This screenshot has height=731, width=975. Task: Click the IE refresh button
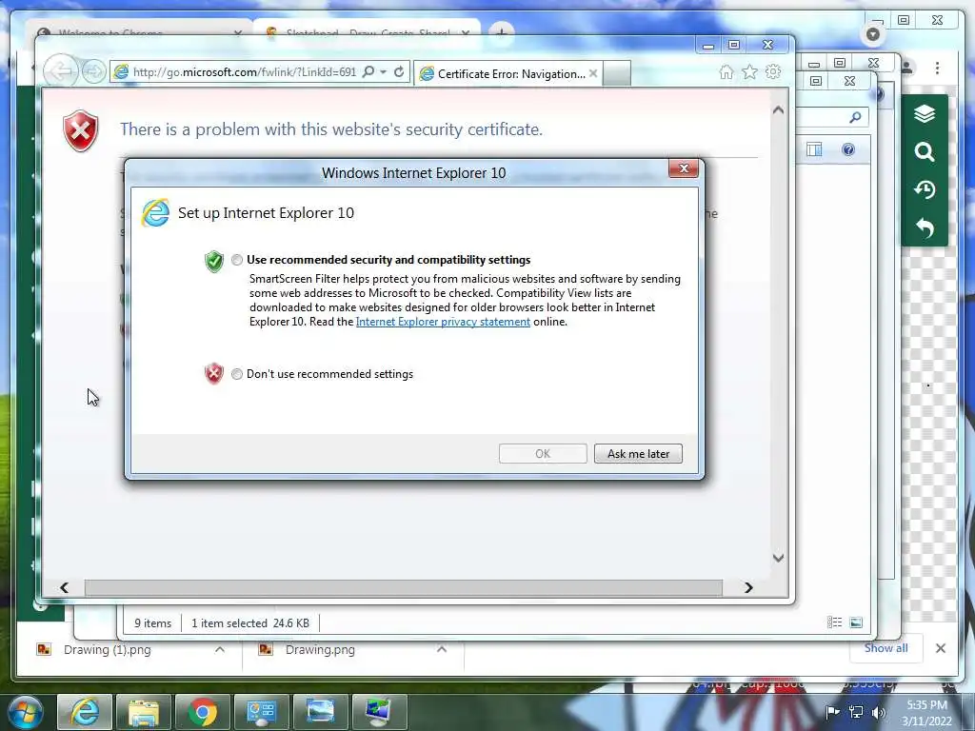(x=399, y=72)
